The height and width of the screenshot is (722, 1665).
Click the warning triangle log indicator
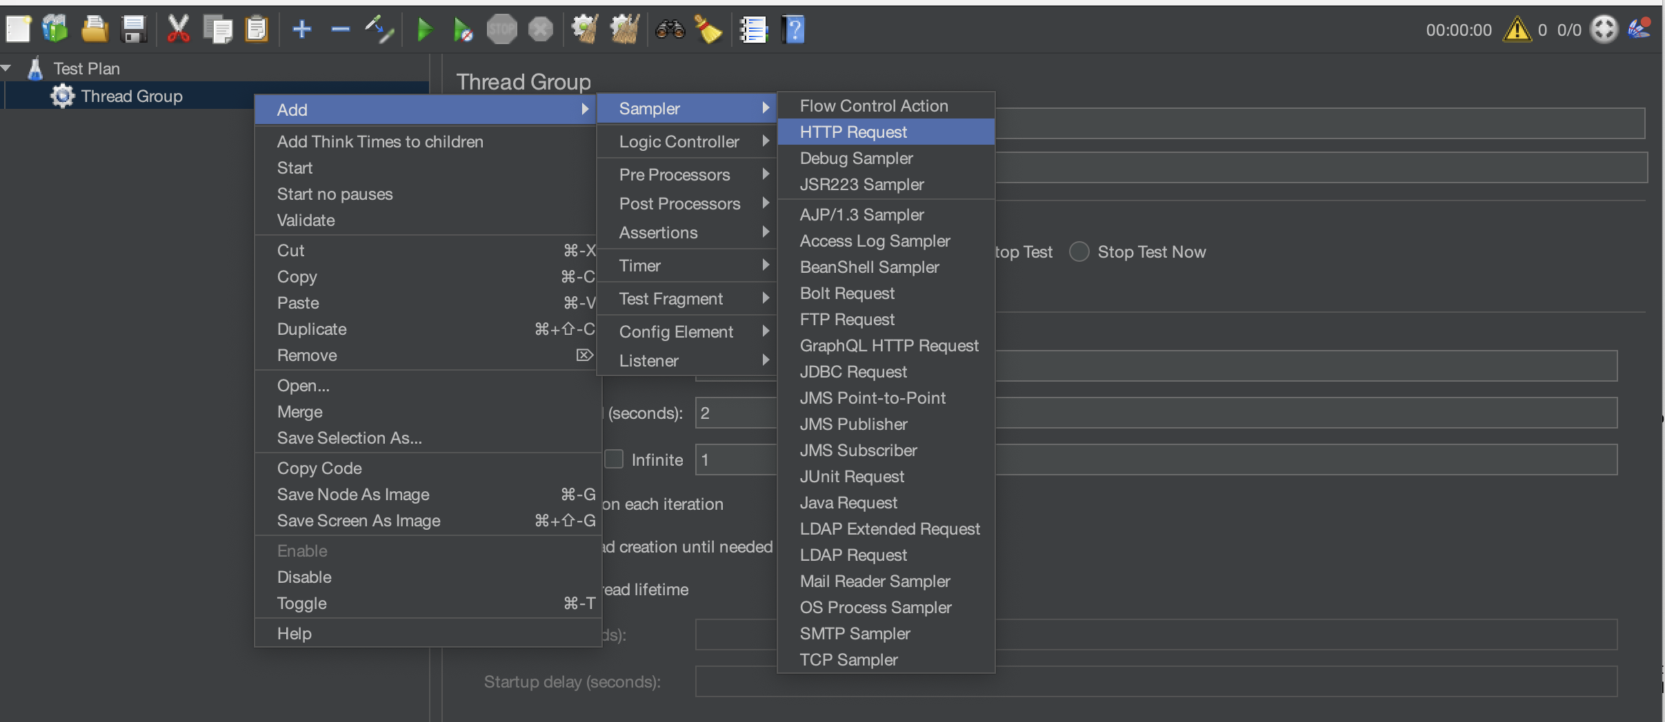click(1517, 30)
